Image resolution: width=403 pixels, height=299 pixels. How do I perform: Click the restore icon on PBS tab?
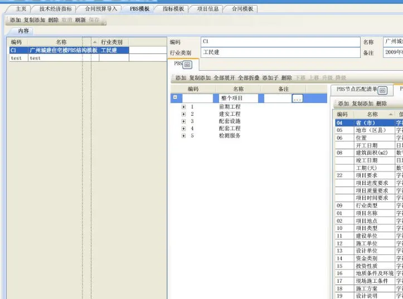[187, 65]
